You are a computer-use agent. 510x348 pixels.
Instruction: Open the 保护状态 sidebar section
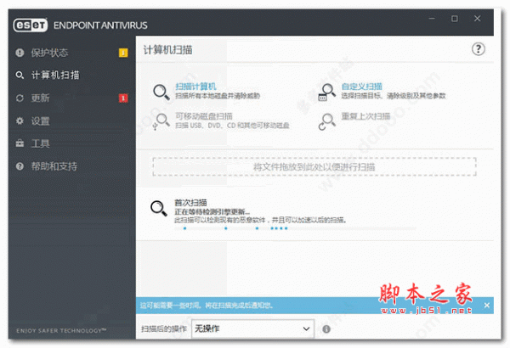(49, 53)
